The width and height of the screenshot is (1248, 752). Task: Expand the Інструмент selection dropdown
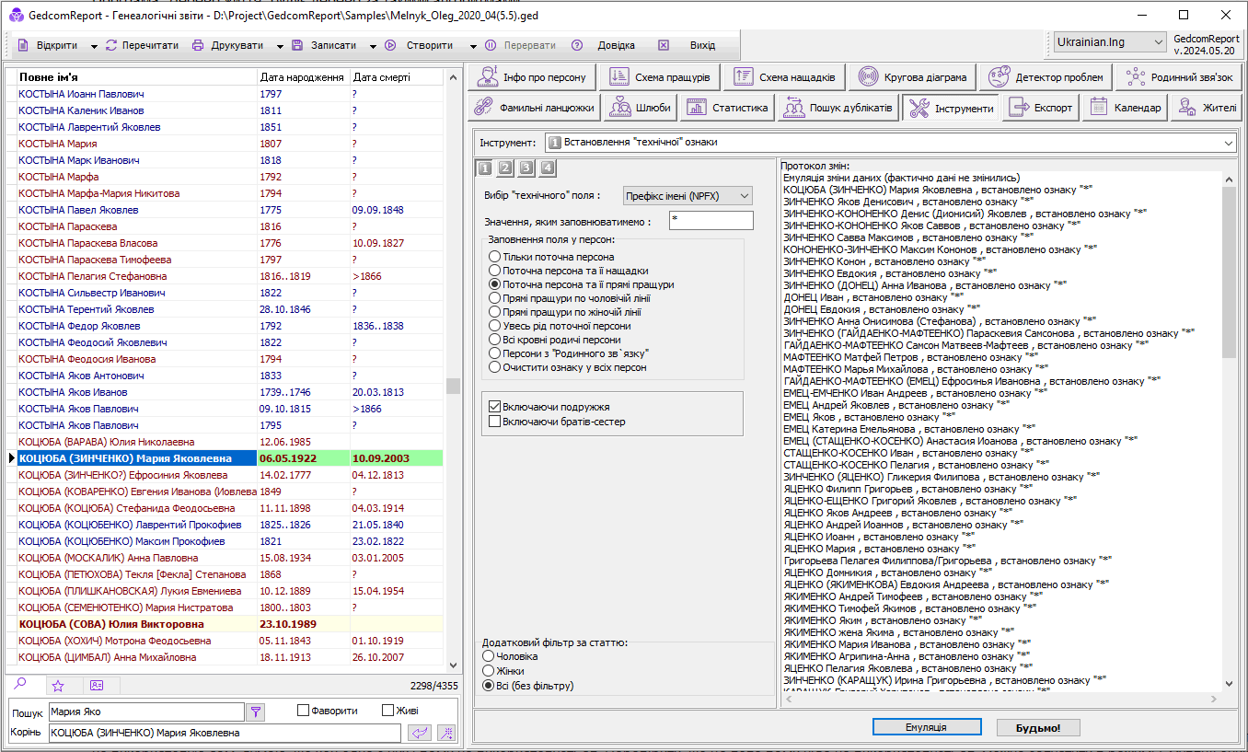click(1229, 143)
